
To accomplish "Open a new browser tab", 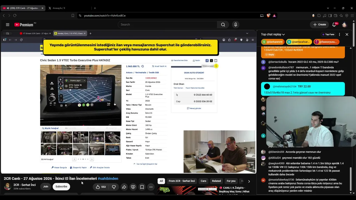I will point(95,8).
